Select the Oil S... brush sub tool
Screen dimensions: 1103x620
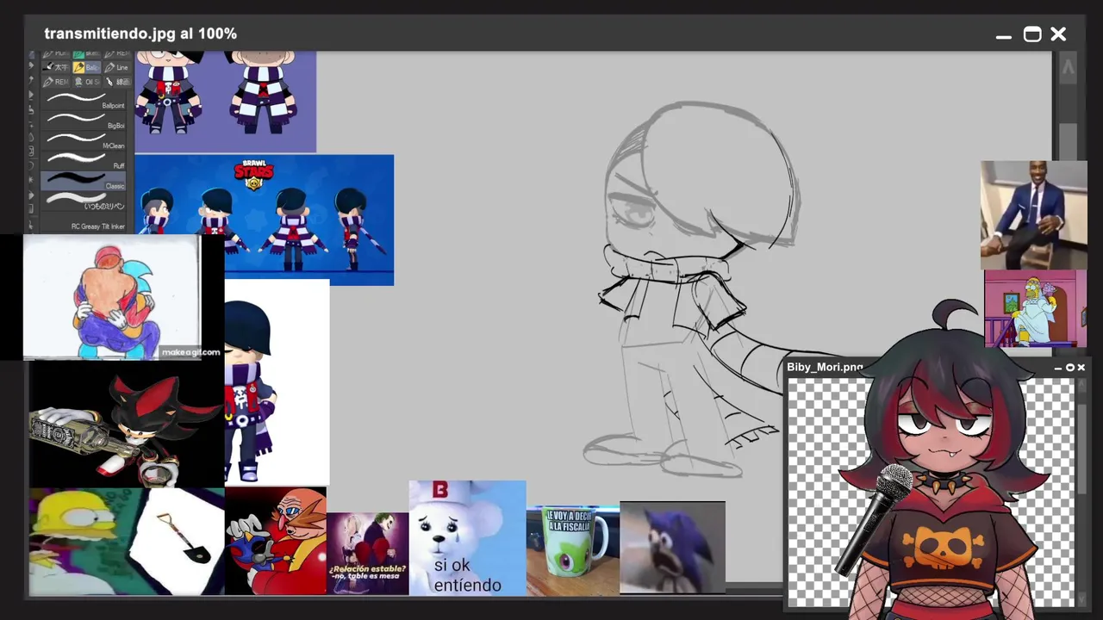point(87,82)
